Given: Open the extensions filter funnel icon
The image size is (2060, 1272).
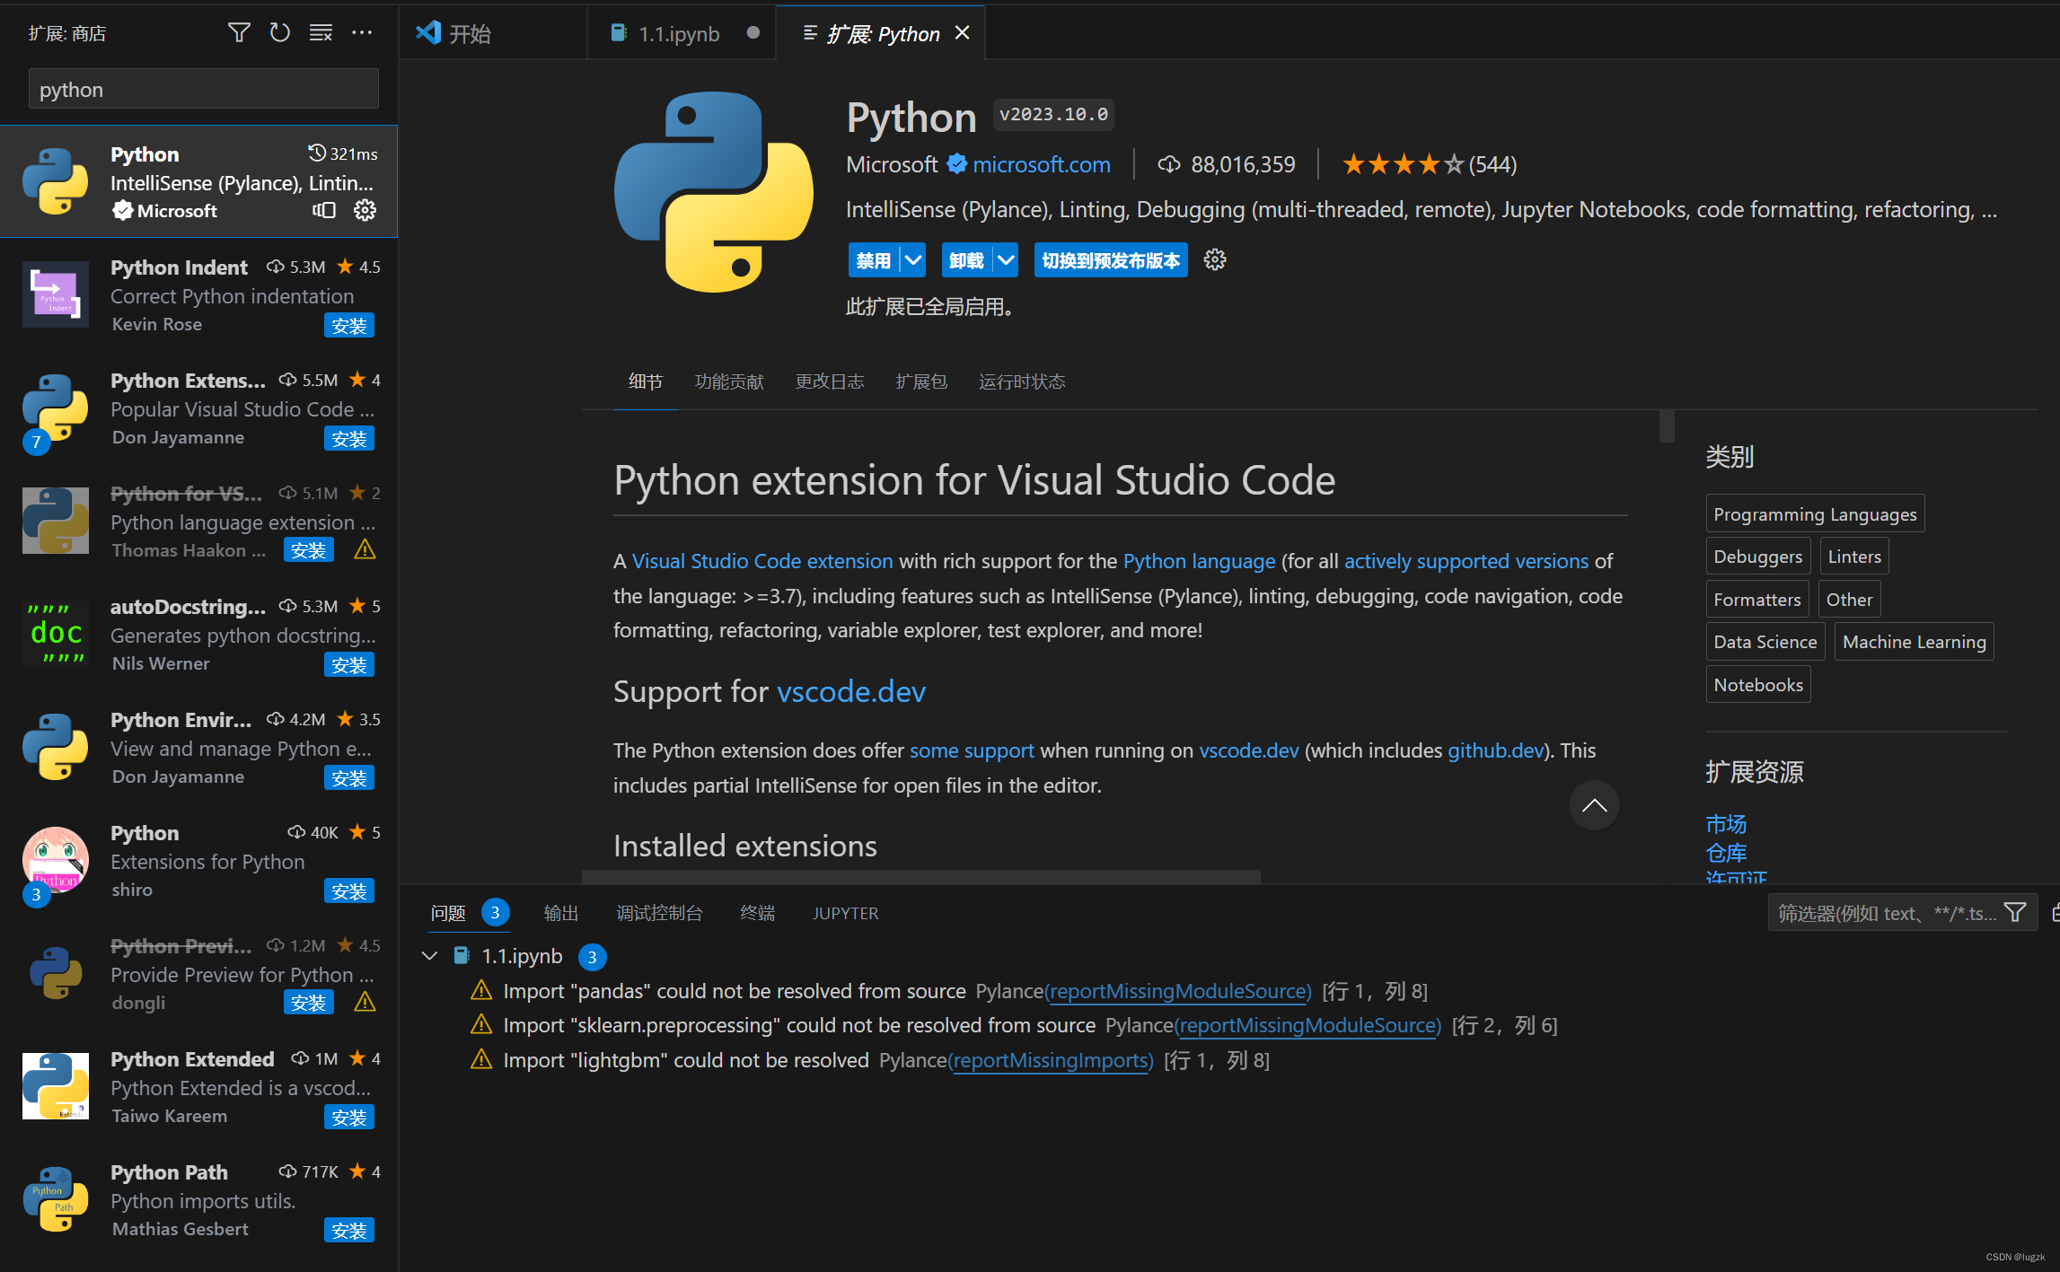Looking at the screenshot, I should point(238,33).
